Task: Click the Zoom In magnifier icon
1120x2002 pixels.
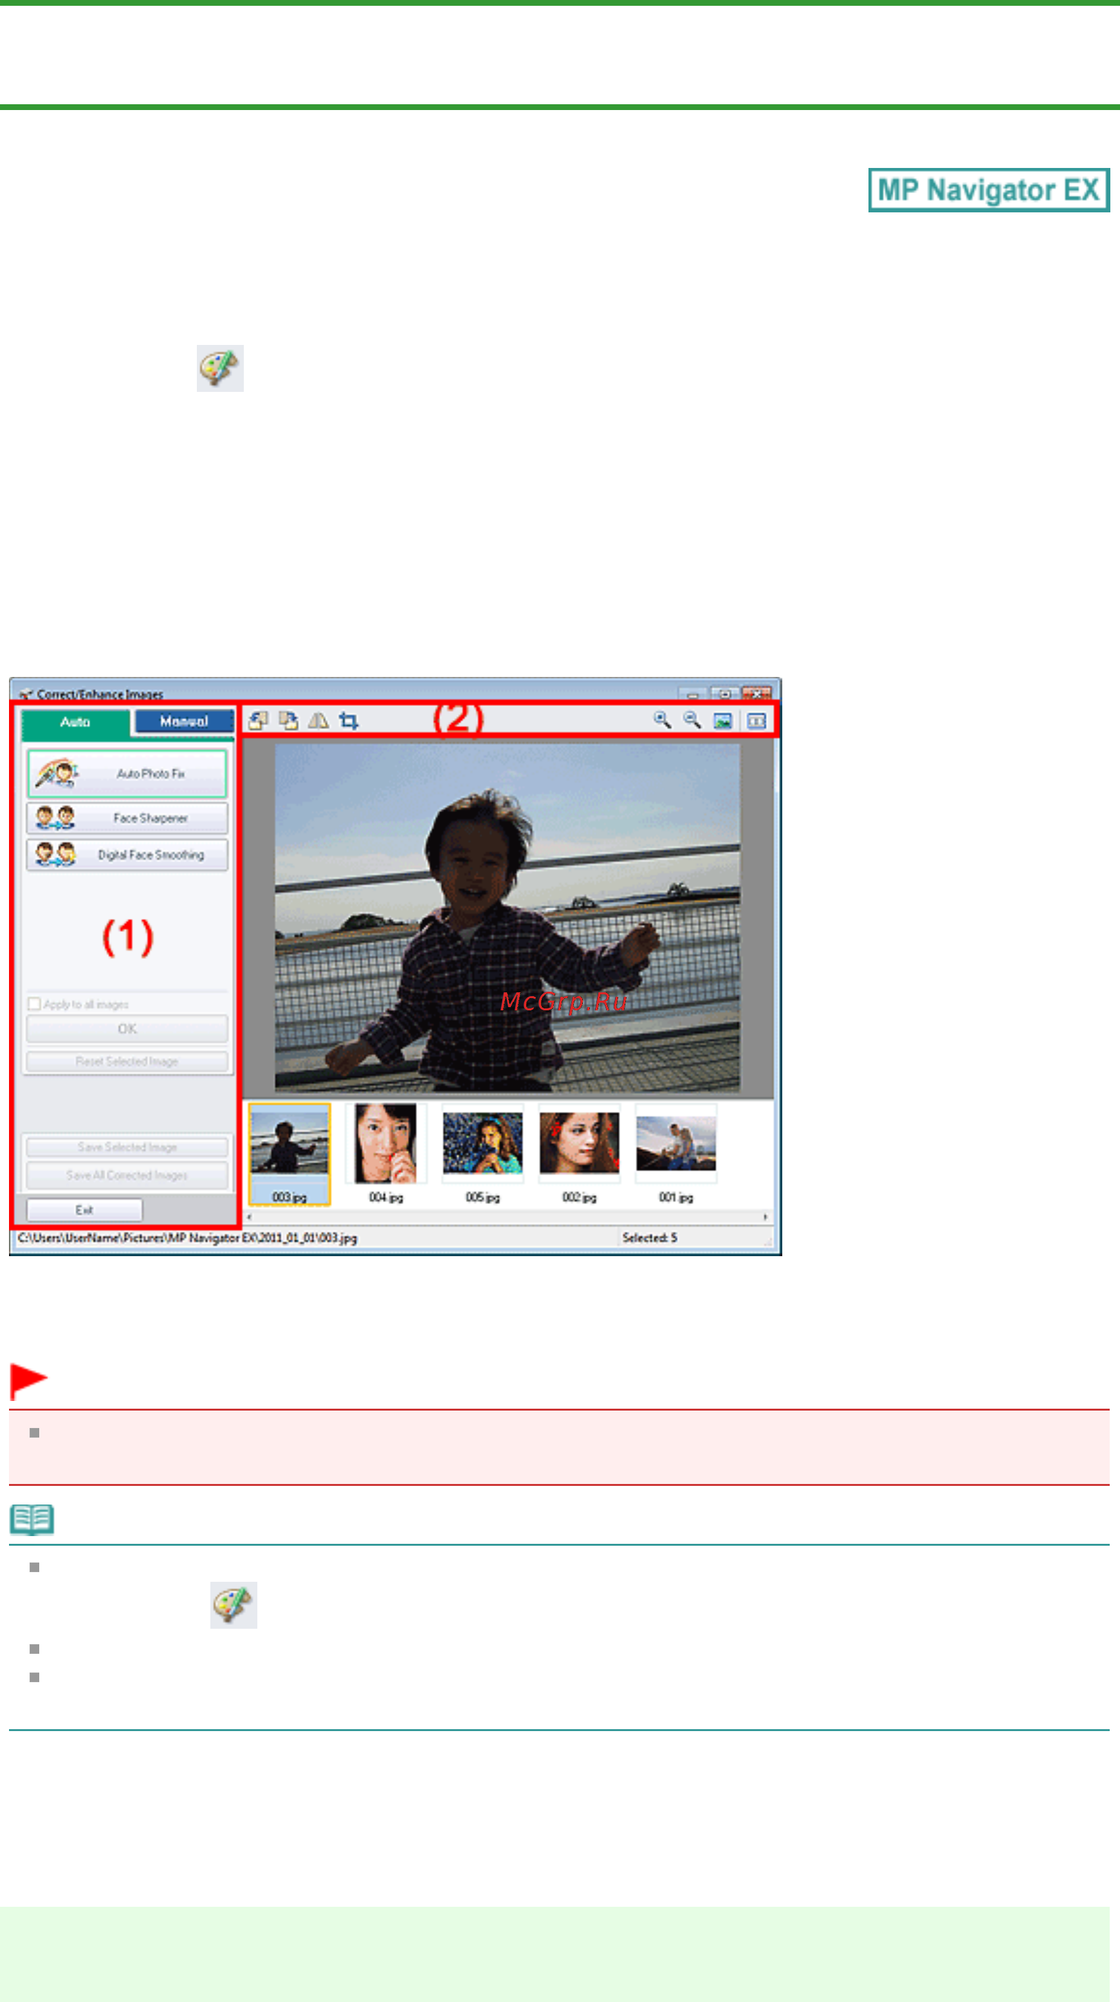Action: point(663,721)
